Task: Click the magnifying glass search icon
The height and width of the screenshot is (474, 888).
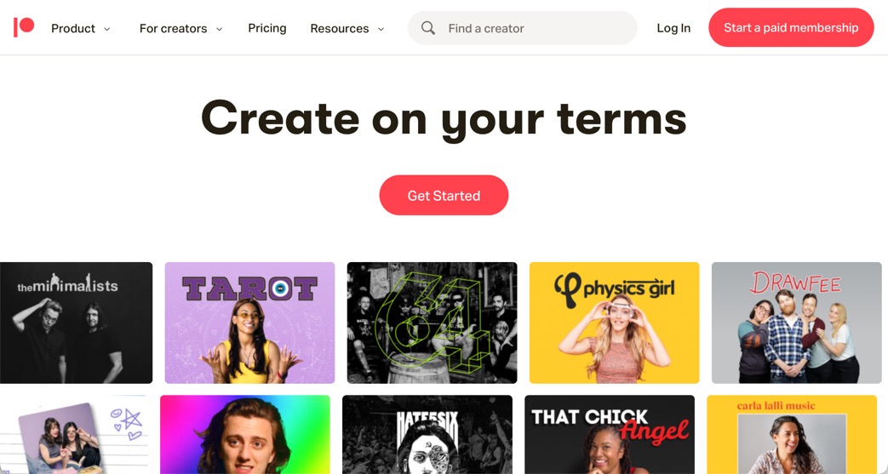Action: coord(428,28)
